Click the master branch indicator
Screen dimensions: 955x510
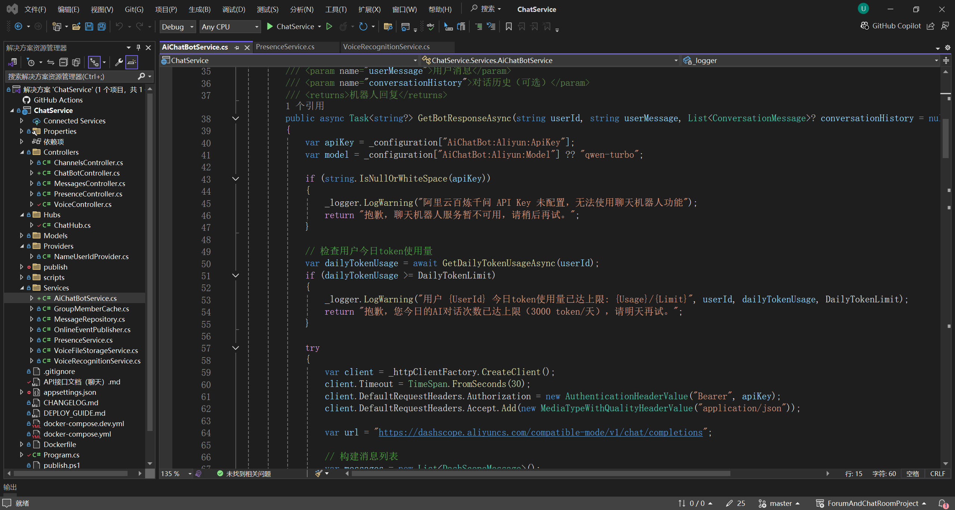click(x=779, y=503)
